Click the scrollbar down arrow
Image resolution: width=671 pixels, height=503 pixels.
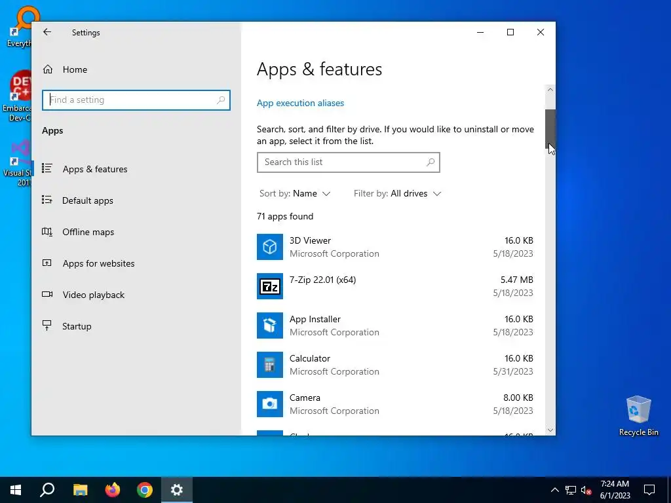coord(550,430)
